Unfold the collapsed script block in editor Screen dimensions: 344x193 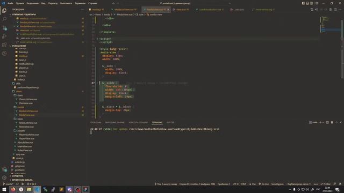(x=97, y=39)
